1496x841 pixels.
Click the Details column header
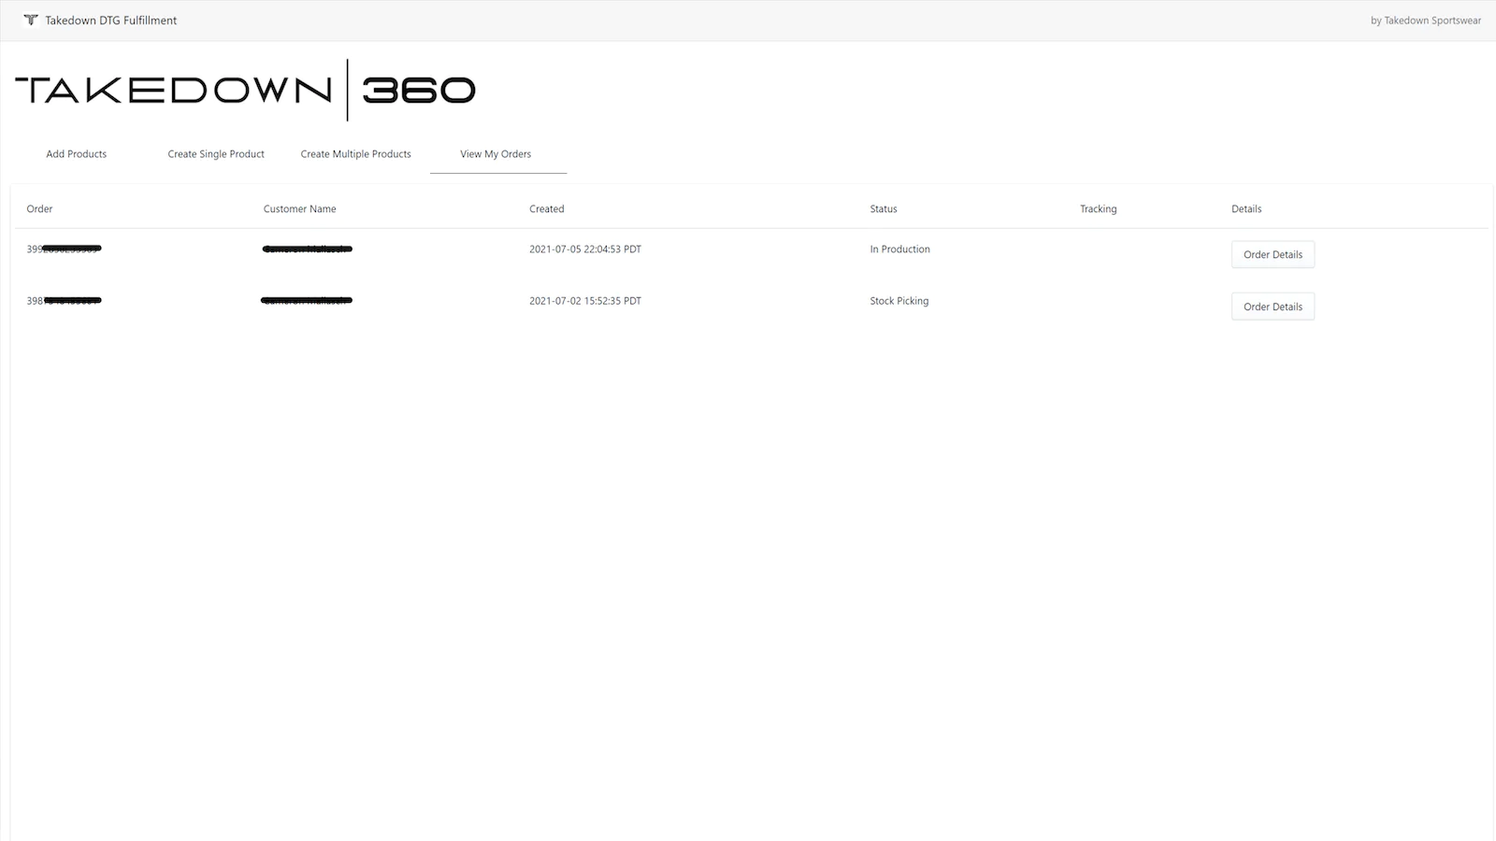[1245, 208]
